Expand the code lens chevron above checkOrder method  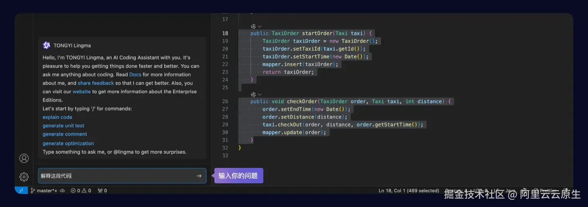260,95
